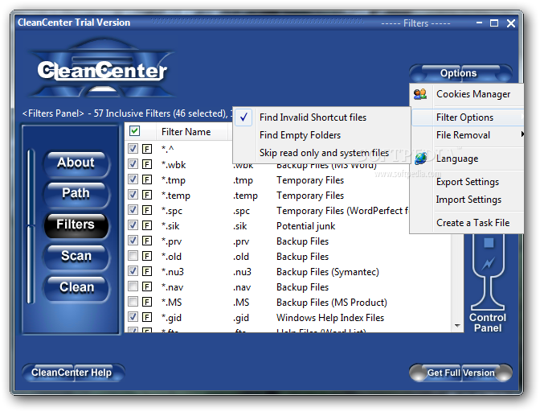Toggle the select-all checkbox in header
540x412 pixels.
click(135, 131)
